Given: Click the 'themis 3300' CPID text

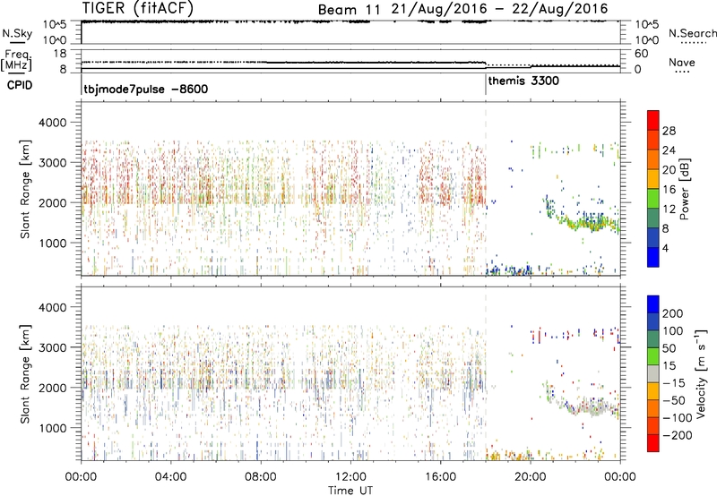Looking at the screenshot, I should [x=523, y=81].
